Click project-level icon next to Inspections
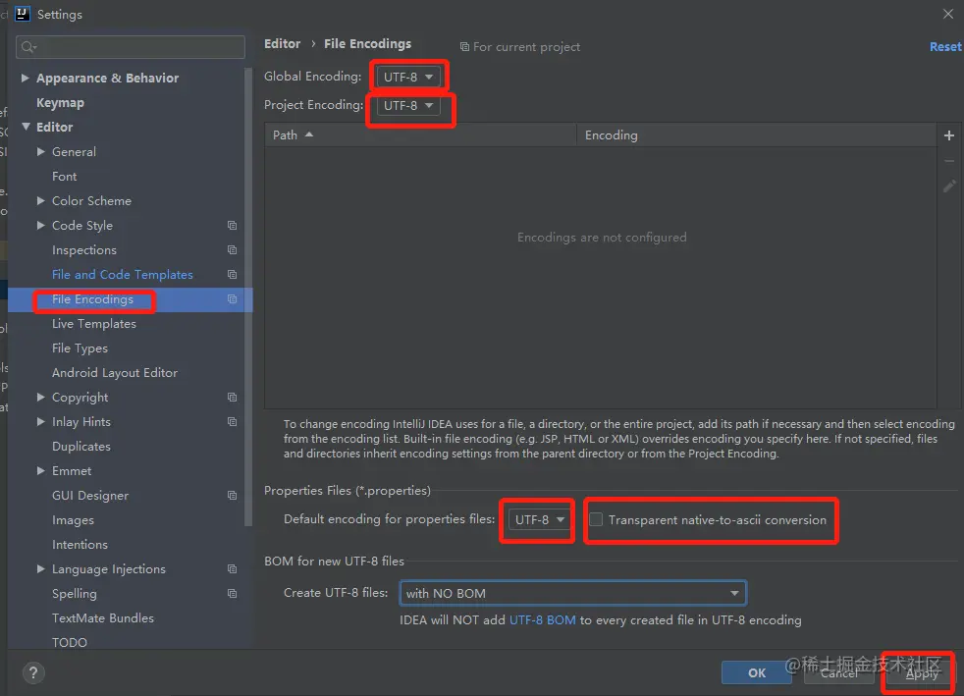964x696 pixels. coord(232,249)
